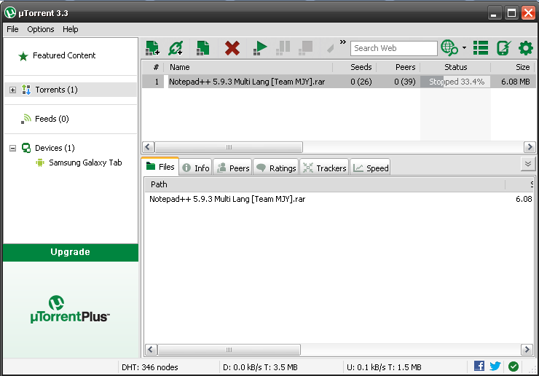Click the Path column header
Image resolution: width=539 pixels, height=376 pixels.
pyautogui.click(x=325, y=185)
